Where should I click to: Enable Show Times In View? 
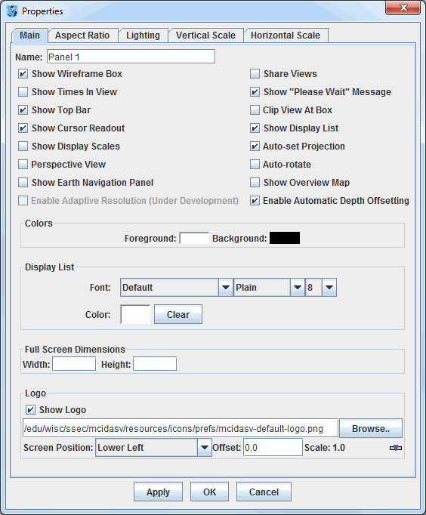coord(23,91)
